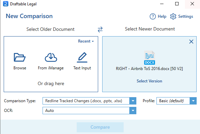Click the Compare button
Viewport: 200px width, 134px height.
pos(100,127)
